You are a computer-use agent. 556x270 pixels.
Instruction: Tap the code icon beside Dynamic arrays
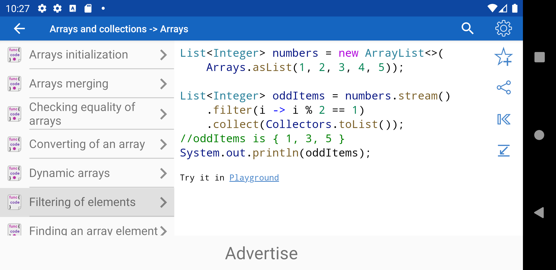pyautogui.click(x=14, y=173)
